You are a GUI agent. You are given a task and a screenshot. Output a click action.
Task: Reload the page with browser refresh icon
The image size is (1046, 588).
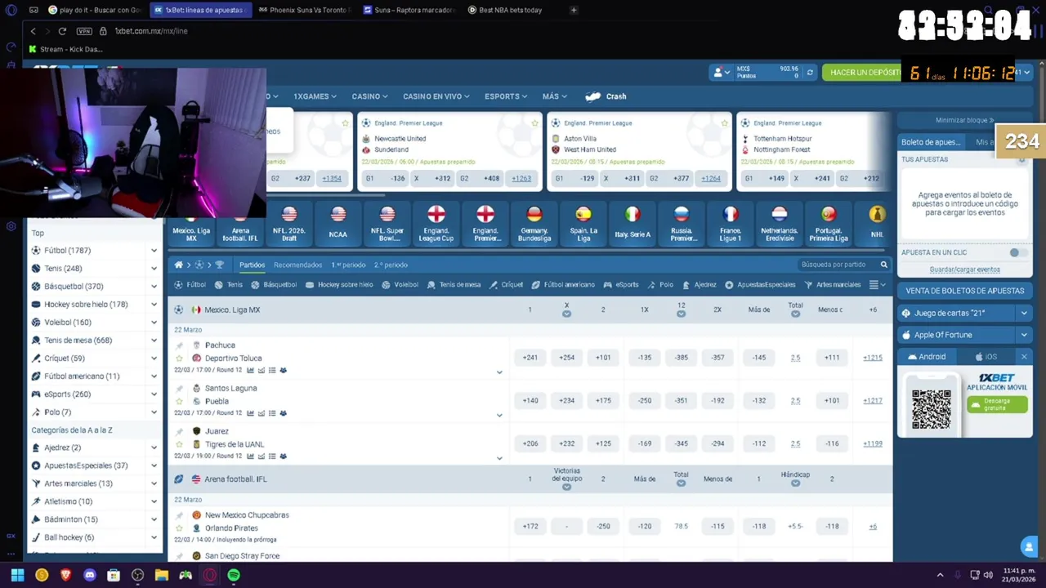click(62, 31)
